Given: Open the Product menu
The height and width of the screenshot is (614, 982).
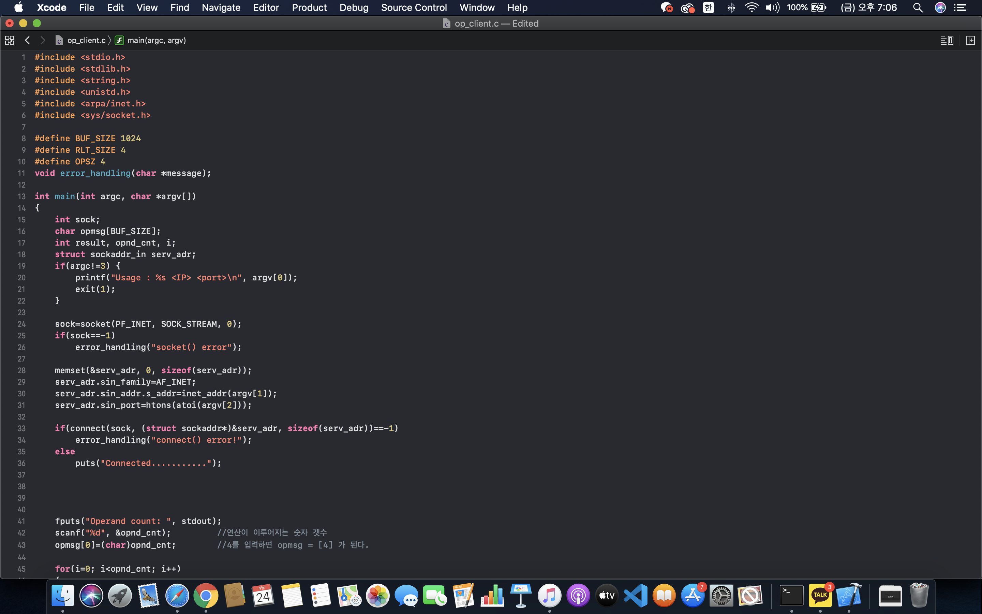Looking at the screenshot, I should pyautogui.click(x=309, y=7).
